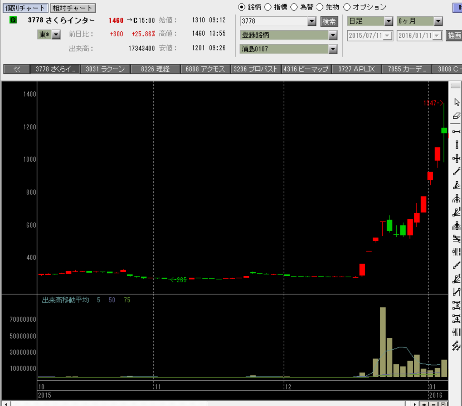This screenshot has height=406, width=462.
Task: Pick the horizontal line drawing tool
Action: point(457,132)
